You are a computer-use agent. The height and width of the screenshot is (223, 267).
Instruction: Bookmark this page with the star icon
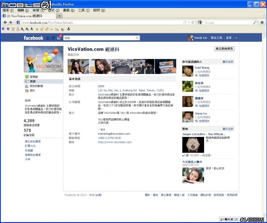pyautogui.click(x=184, y=23)
